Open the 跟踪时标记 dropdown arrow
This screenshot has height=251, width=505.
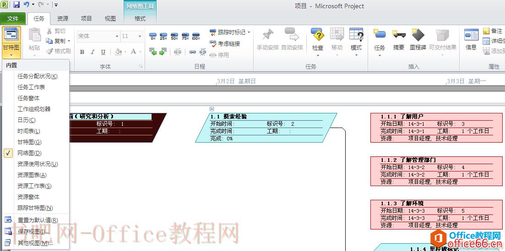[x=249, y=32]
